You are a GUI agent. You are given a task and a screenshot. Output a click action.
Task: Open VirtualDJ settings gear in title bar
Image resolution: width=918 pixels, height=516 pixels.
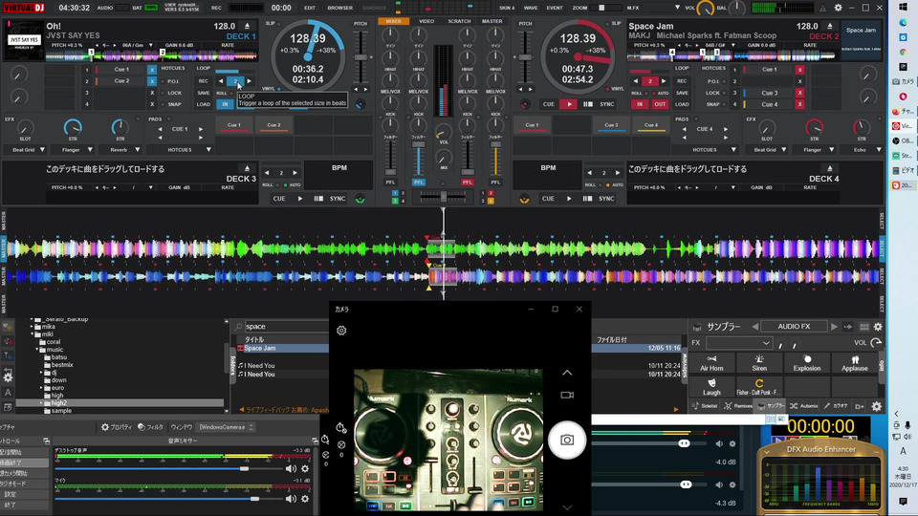(x=838, y=9)
